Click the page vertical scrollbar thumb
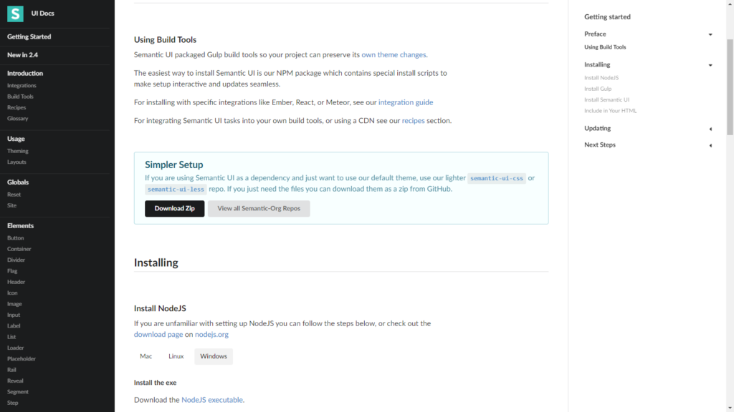 730,87
